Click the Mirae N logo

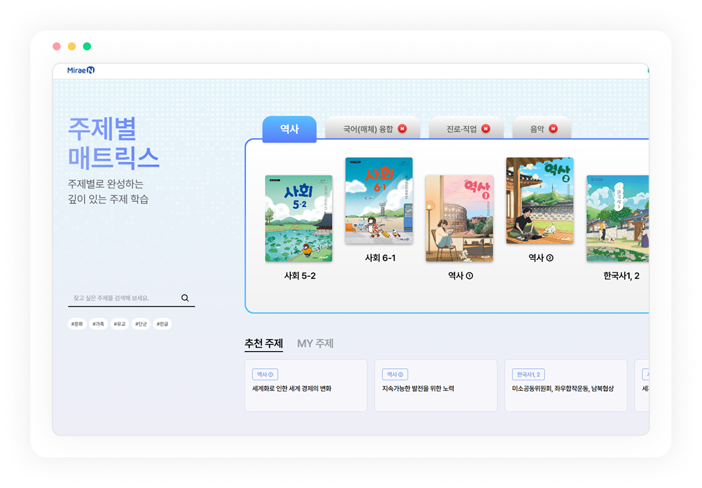point(81,70)
